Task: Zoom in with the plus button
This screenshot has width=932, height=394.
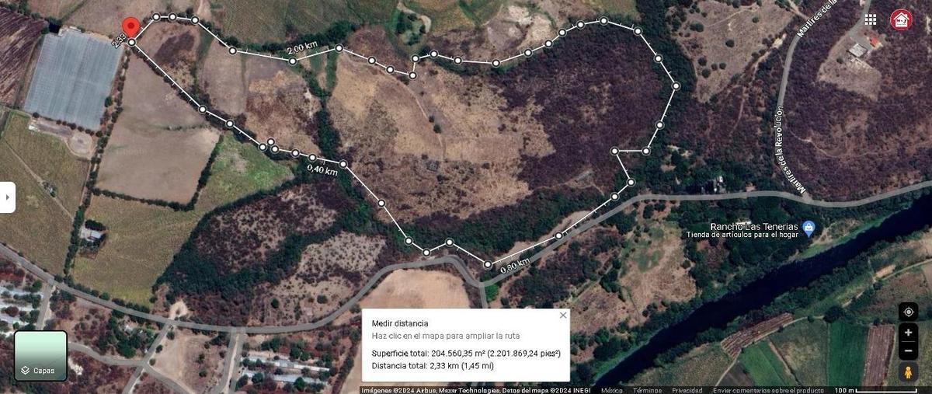Action: click(x=908, y=332)
